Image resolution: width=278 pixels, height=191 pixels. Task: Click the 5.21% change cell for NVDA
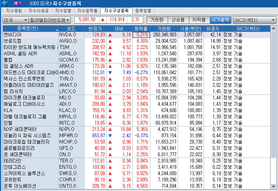(x=141, y=34)
